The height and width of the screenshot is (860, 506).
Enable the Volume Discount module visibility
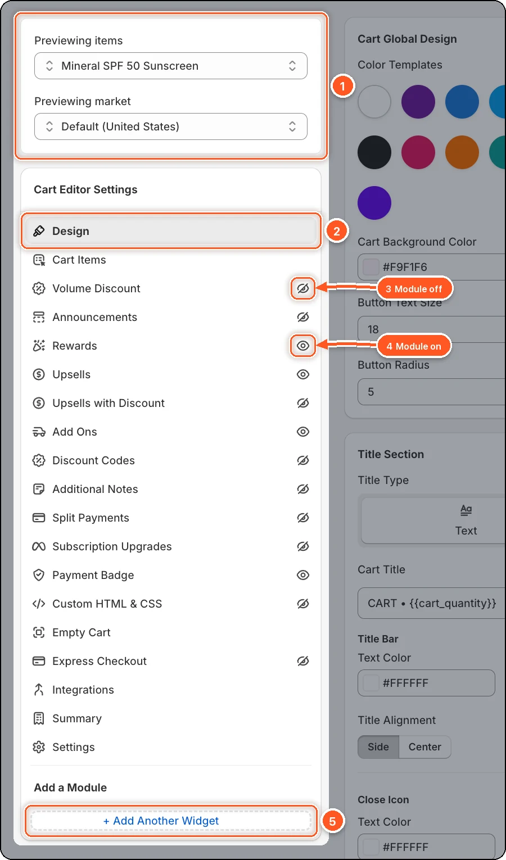[303, 288]
